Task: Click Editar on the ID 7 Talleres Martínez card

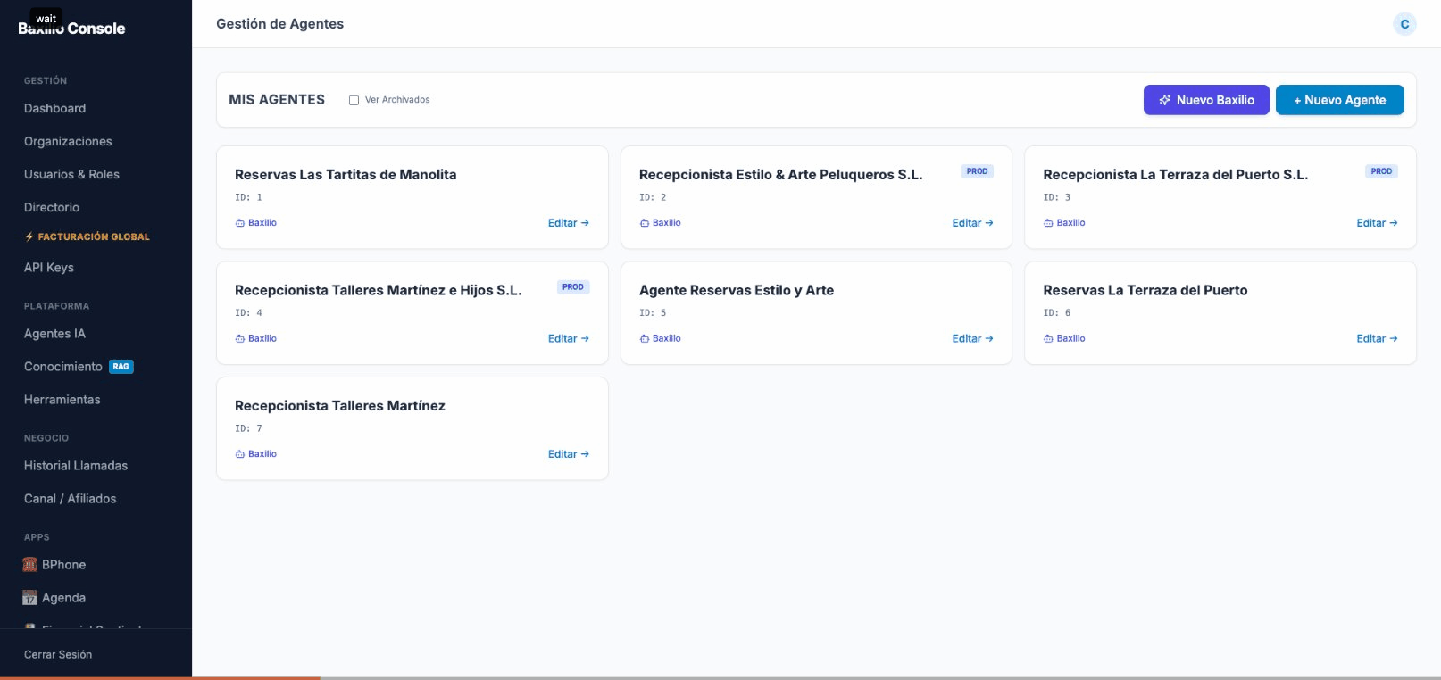Action: pos(569,454)
